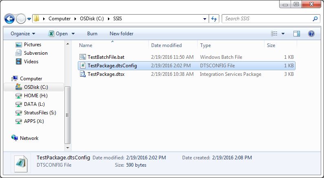Screen dimensions: 324x178
Task: Toggle the preview pane icon
Action: pos(297,34)
